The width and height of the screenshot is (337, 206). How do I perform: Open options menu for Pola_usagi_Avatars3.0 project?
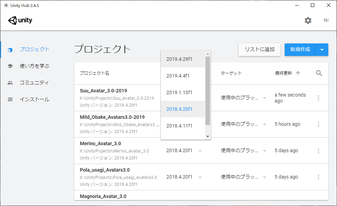tap(318, 176)
